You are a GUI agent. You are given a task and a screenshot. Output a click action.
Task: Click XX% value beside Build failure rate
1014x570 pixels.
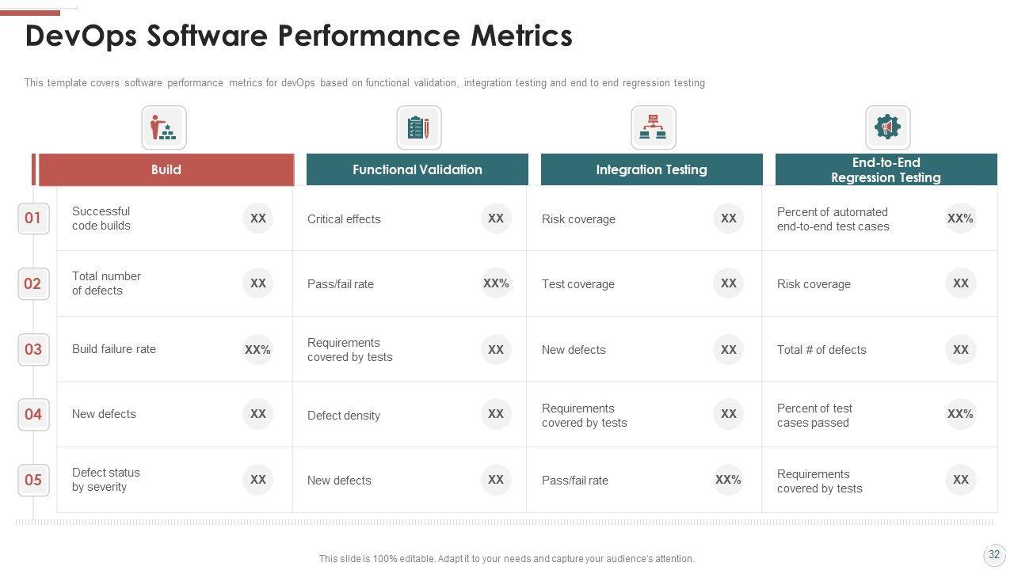tap(258, 349)
